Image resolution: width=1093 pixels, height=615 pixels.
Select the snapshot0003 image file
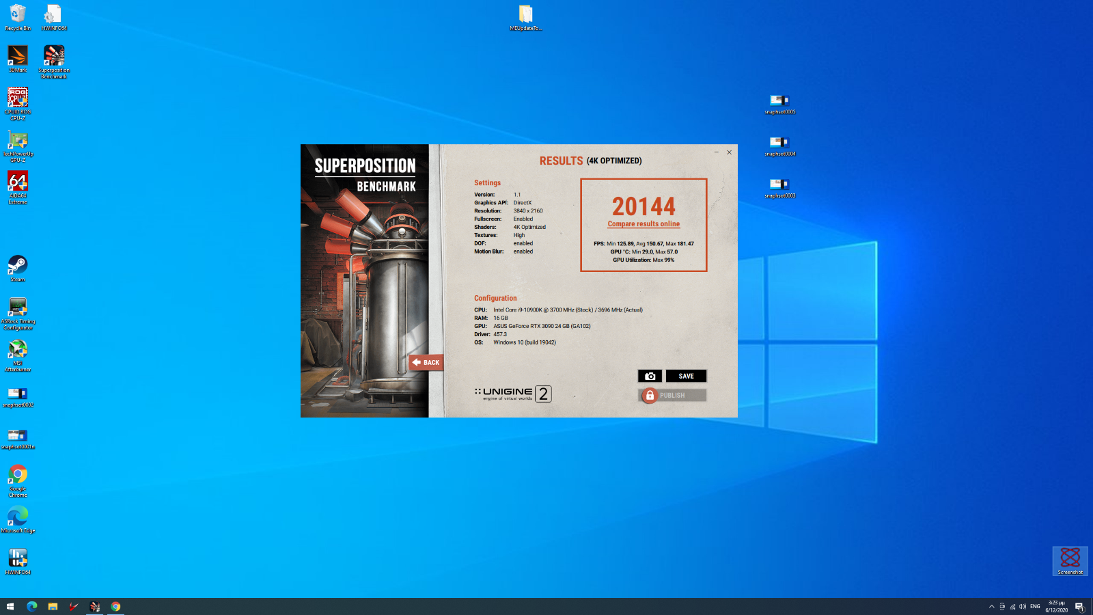779,187
